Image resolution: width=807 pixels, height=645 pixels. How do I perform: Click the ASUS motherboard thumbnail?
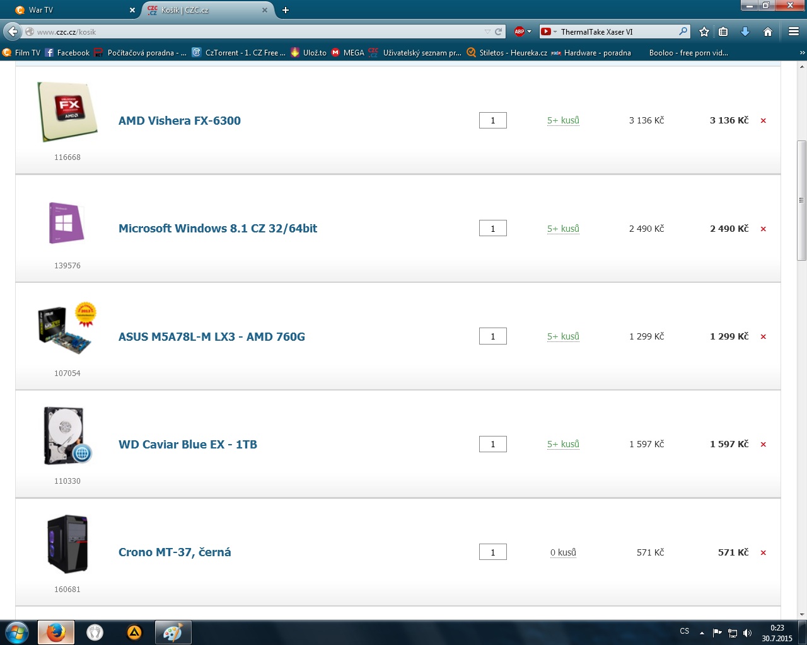(x=67, y=329)
